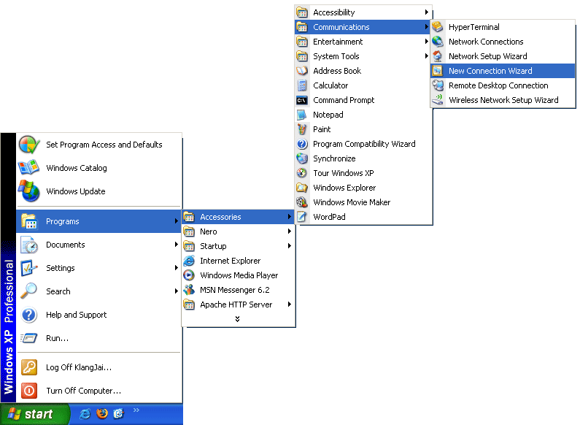Click the Internet Explorer icon in Programs menu
Viewport: 580px width, 425px height.
click(x=189, y=261)
